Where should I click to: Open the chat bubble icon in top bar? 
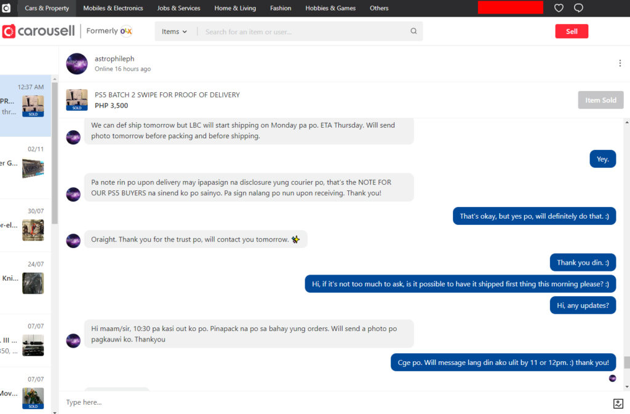pos(578,8)
